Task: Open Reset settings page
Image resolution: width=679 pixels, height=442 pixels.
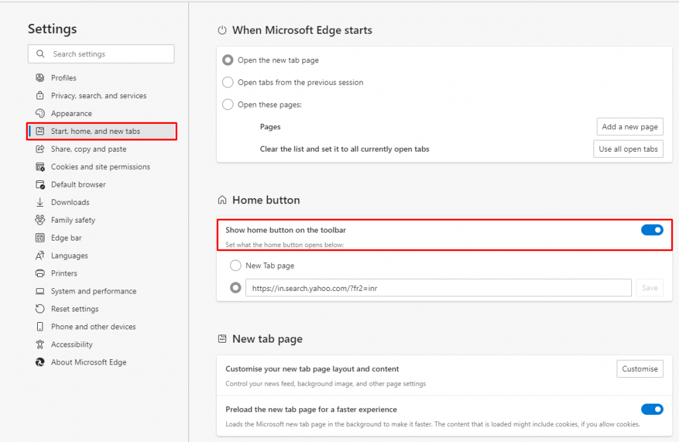Action: click(75, 309)
